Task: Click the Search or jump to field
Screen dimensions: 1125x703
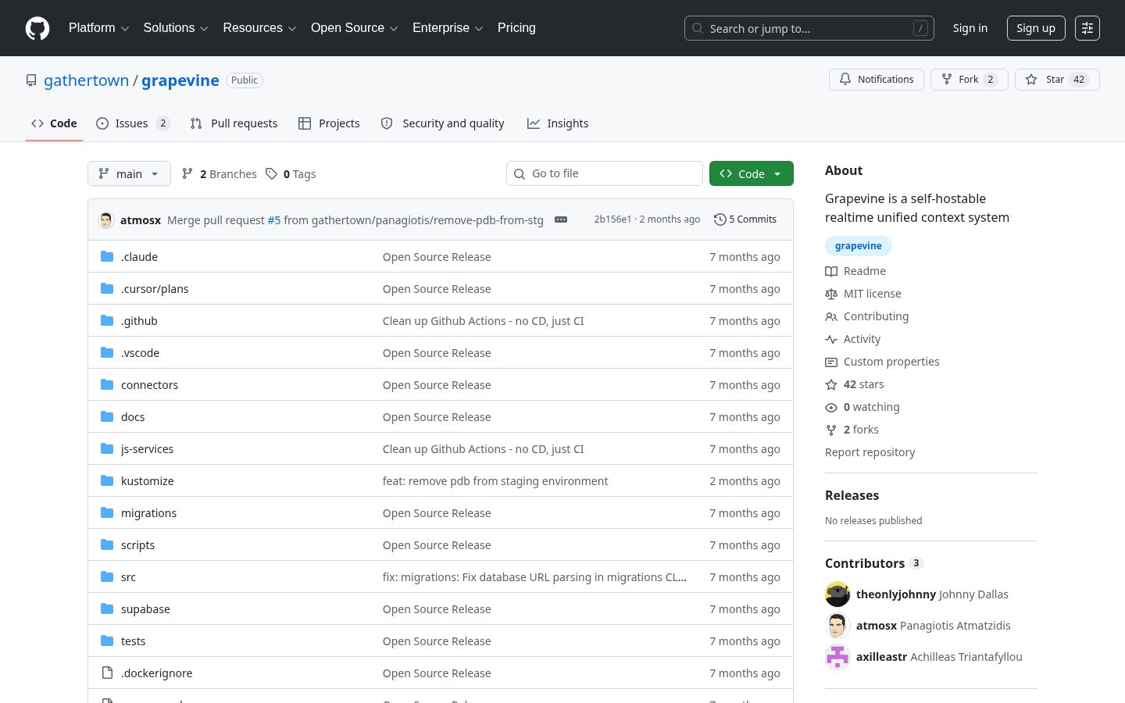Action: coord(809,28)
